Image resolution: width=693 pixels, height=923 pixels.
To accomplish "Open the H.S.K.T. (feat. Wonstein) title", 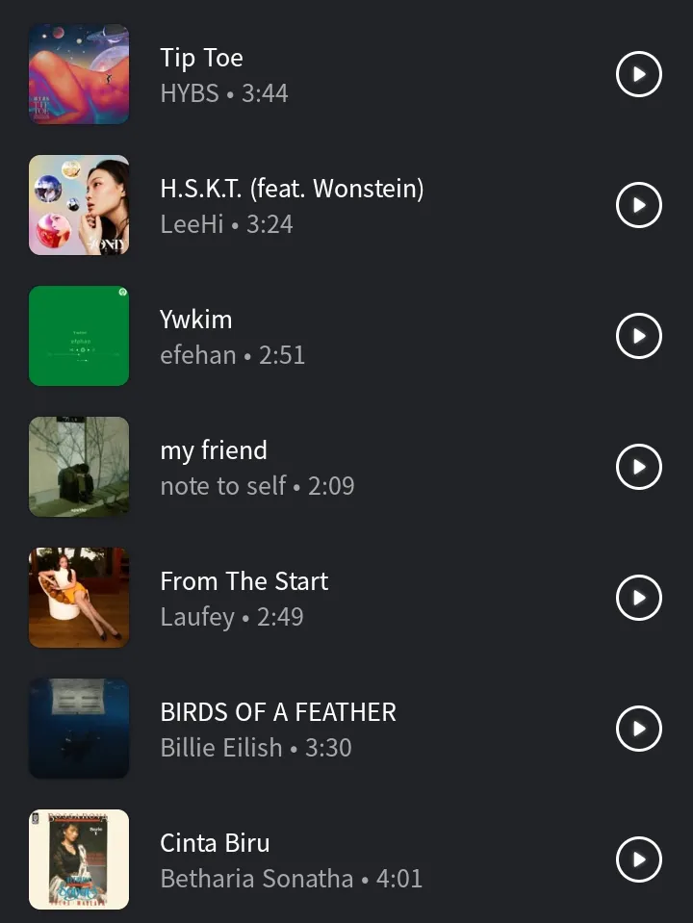I will (292, 189).
